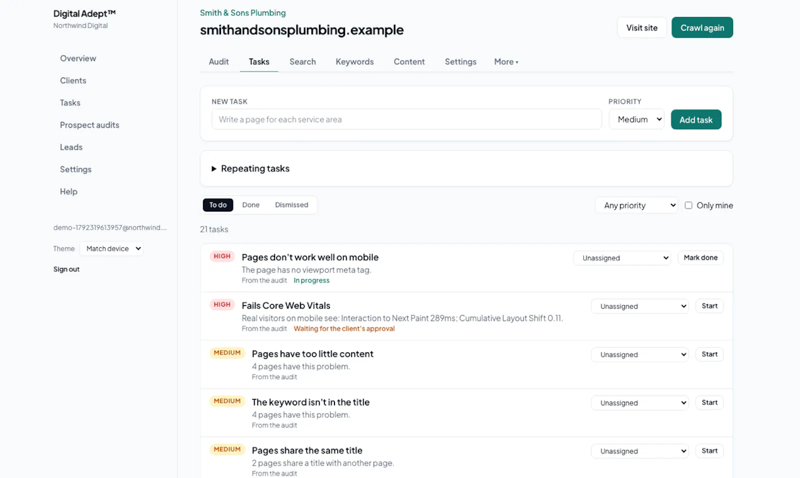The image size is (800, 478).
Task: Open Overview in the sidebar
Action: tap(78, 58)
